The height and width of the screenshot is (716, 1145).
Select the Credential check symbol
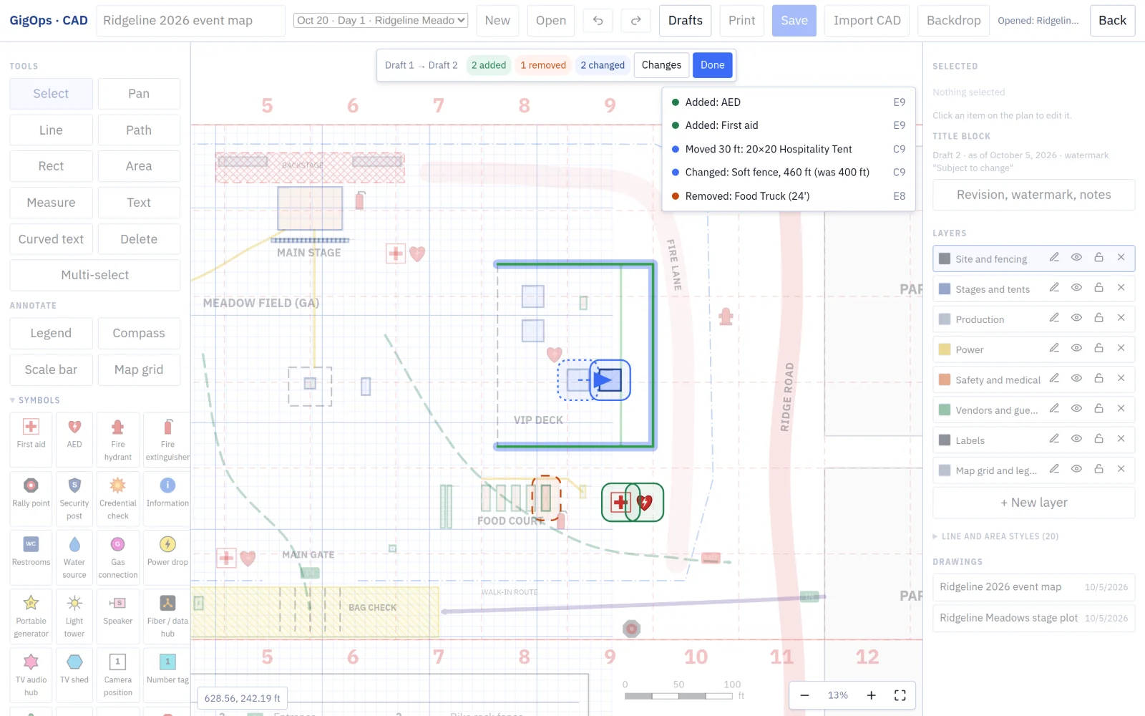(x=118, y=498)
